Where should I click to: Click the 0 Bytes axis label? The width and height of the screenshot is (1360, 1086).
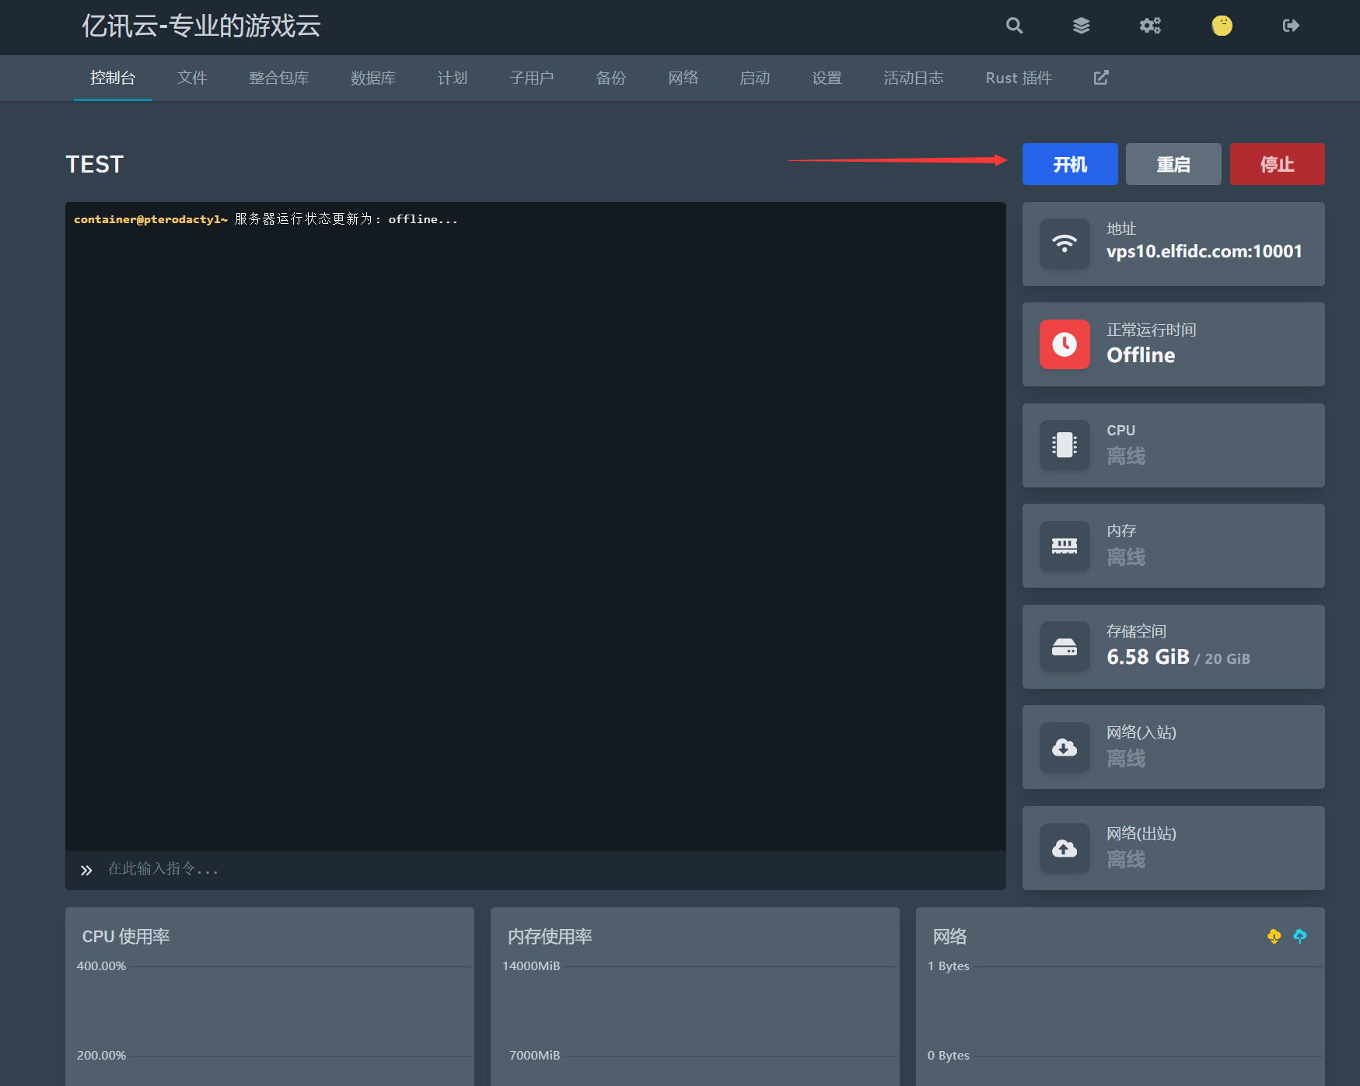[948, 1056]
